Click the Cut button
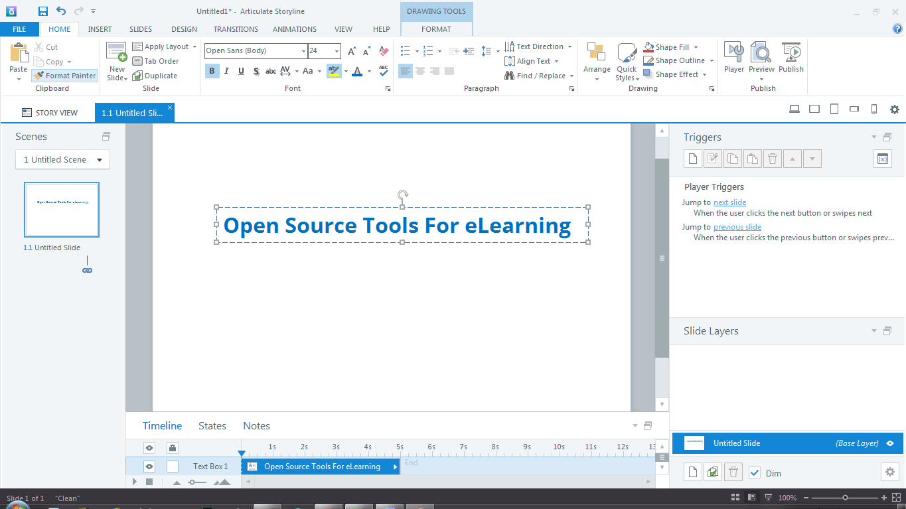The width and height of the screenshot is (906, 509). 46,47
